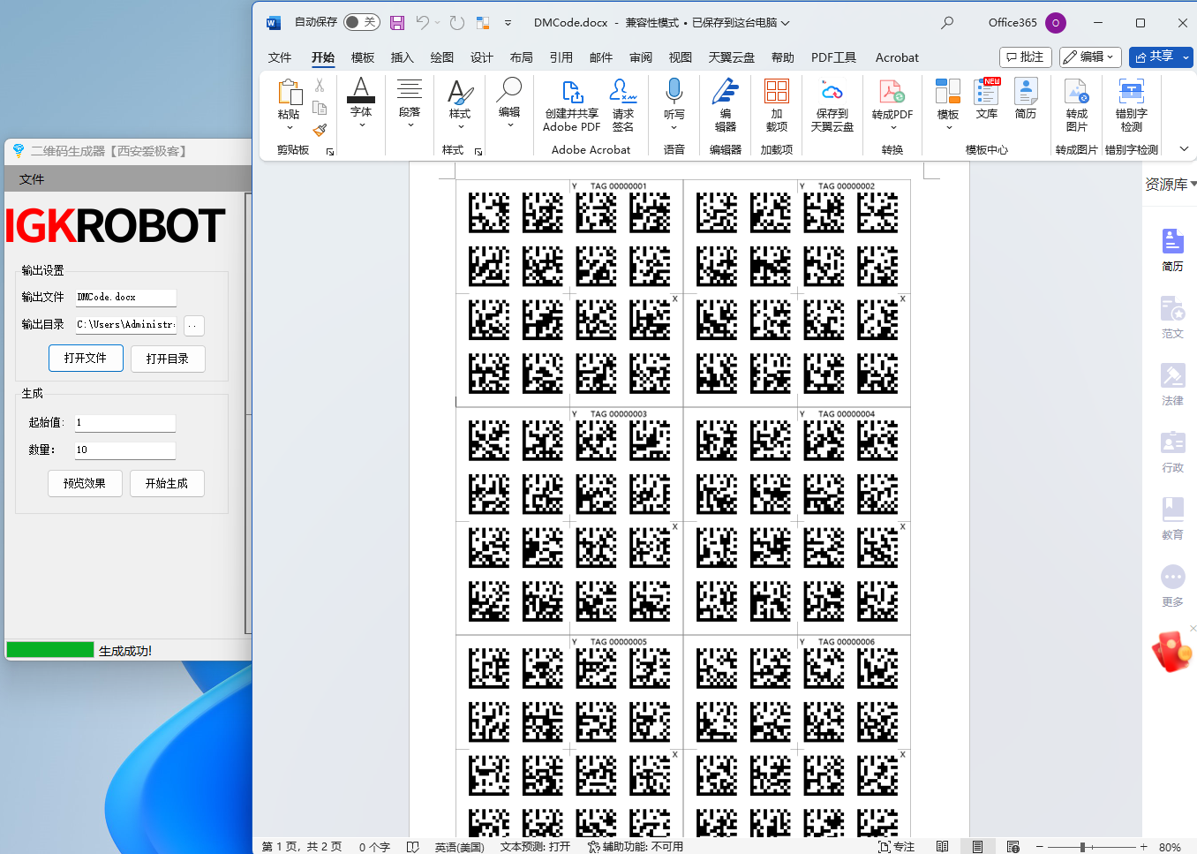The width and height of the screenshot is (1197, 854).
Task: Open 范文 in the resource sidebar
Action: [x=1172, y=316]
